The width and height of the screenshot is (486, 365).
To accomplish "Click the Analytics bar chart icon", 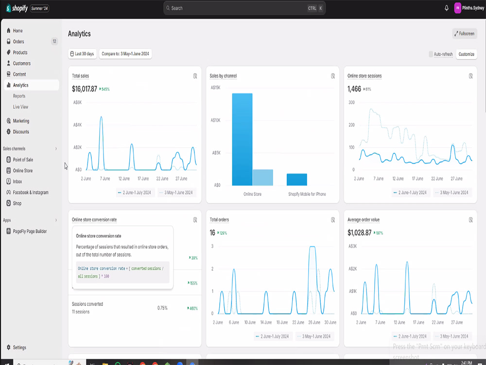I will click(8, 85).
